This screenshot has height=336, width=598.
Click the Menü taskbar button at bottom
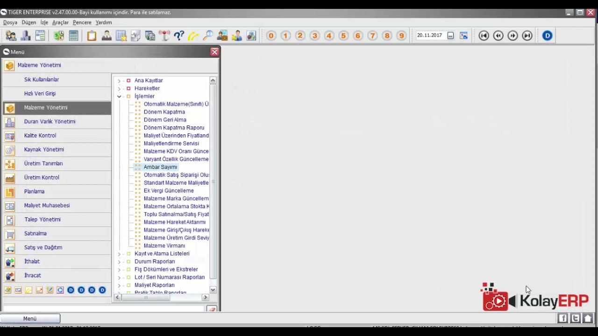[30, 319]
